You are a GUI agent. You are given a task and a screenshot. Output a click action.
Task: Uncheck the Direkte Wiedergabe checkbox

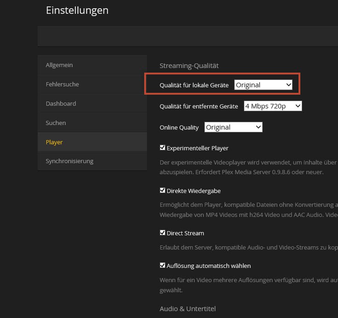163,190
